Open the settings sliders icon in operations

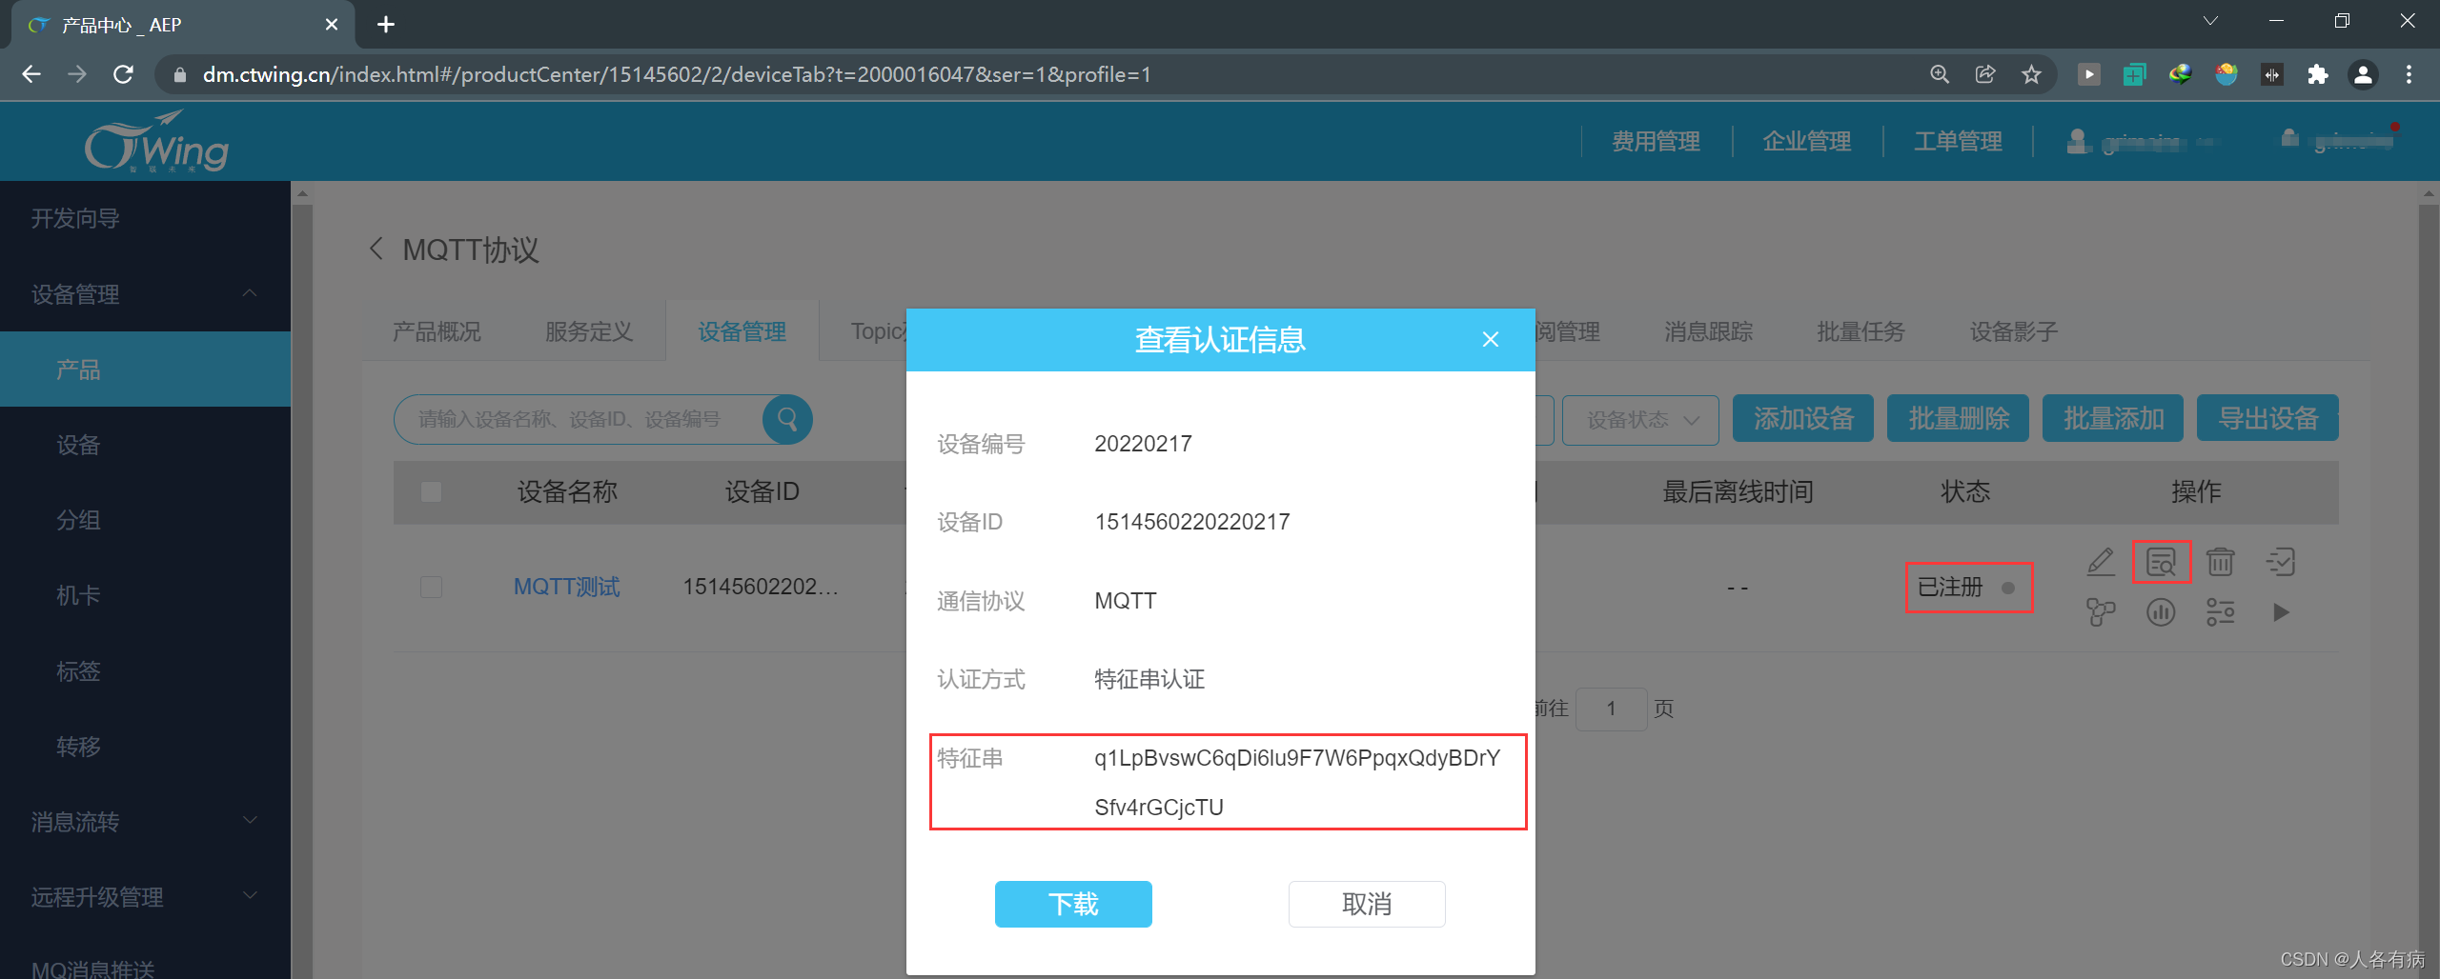pos(2220,611)
